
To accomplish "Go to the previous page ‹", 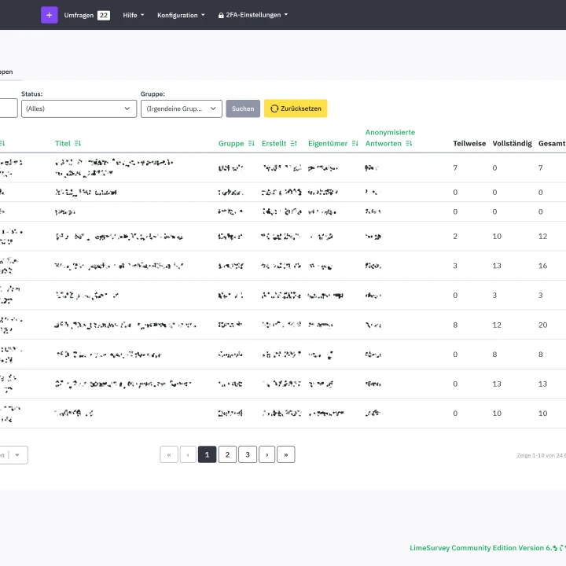I will pos(188,454).
